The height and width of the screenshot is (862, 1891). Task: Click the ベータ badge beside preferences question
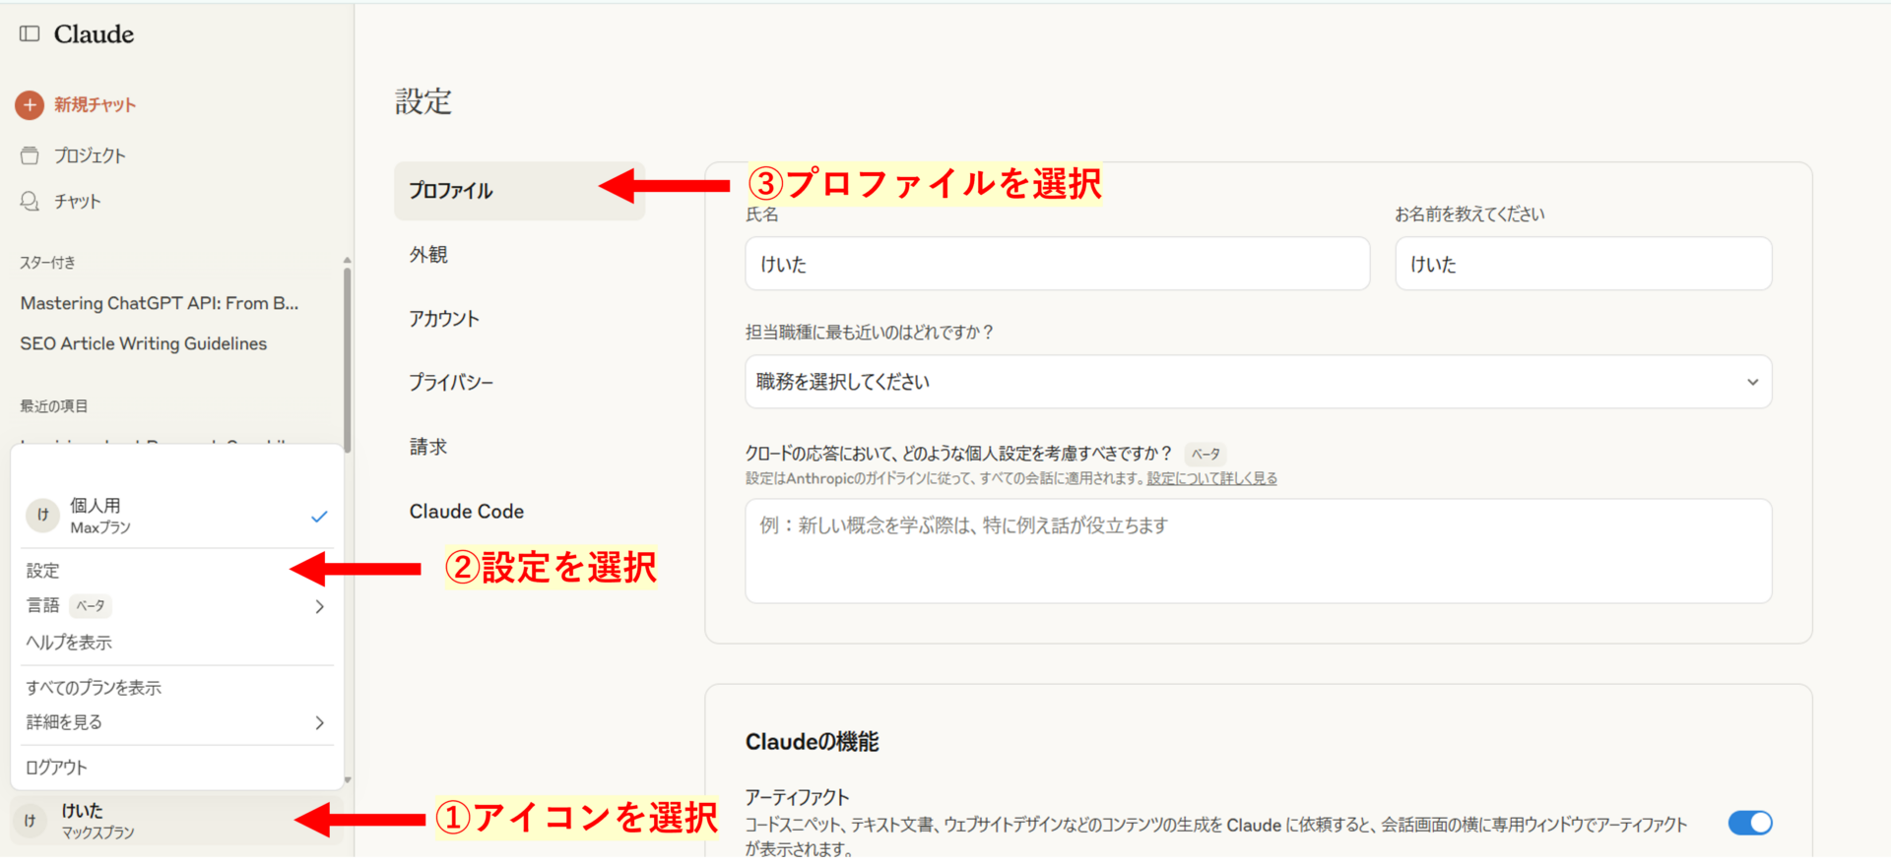[1206, 454]
